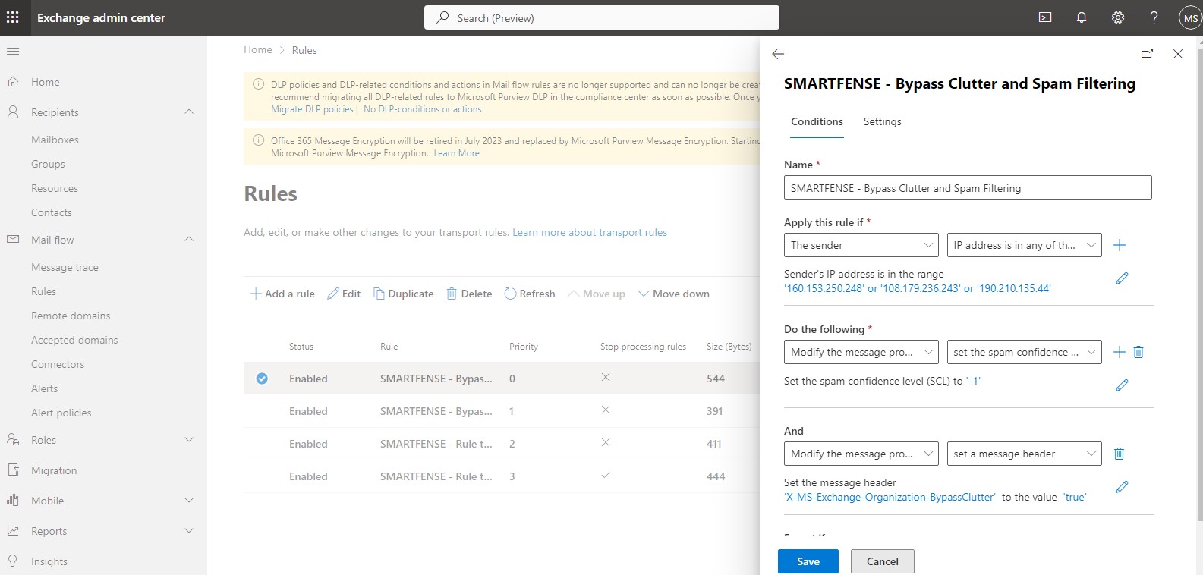Open 'The sender' condition dropdown
1203x575 pixels.
[861, 245]
